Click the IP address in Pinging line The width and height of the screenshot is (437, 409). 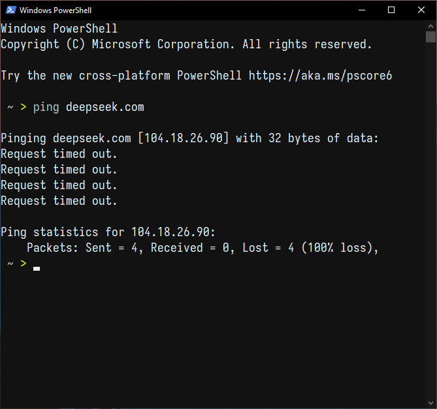click(x=184, y=138)
